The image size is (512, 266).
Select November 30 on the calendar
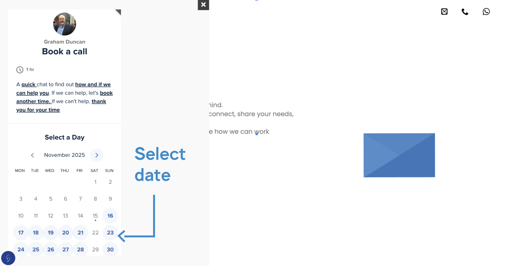tap(110, 250)
